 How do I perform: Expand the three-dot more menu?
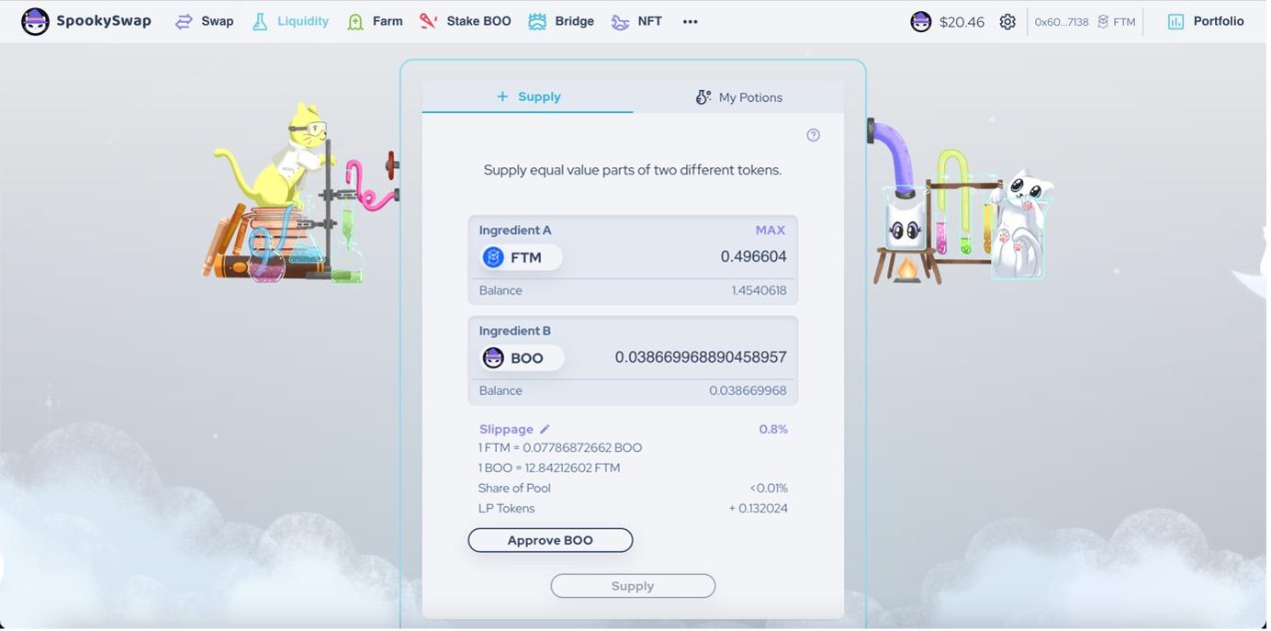(x=691, y=22)
